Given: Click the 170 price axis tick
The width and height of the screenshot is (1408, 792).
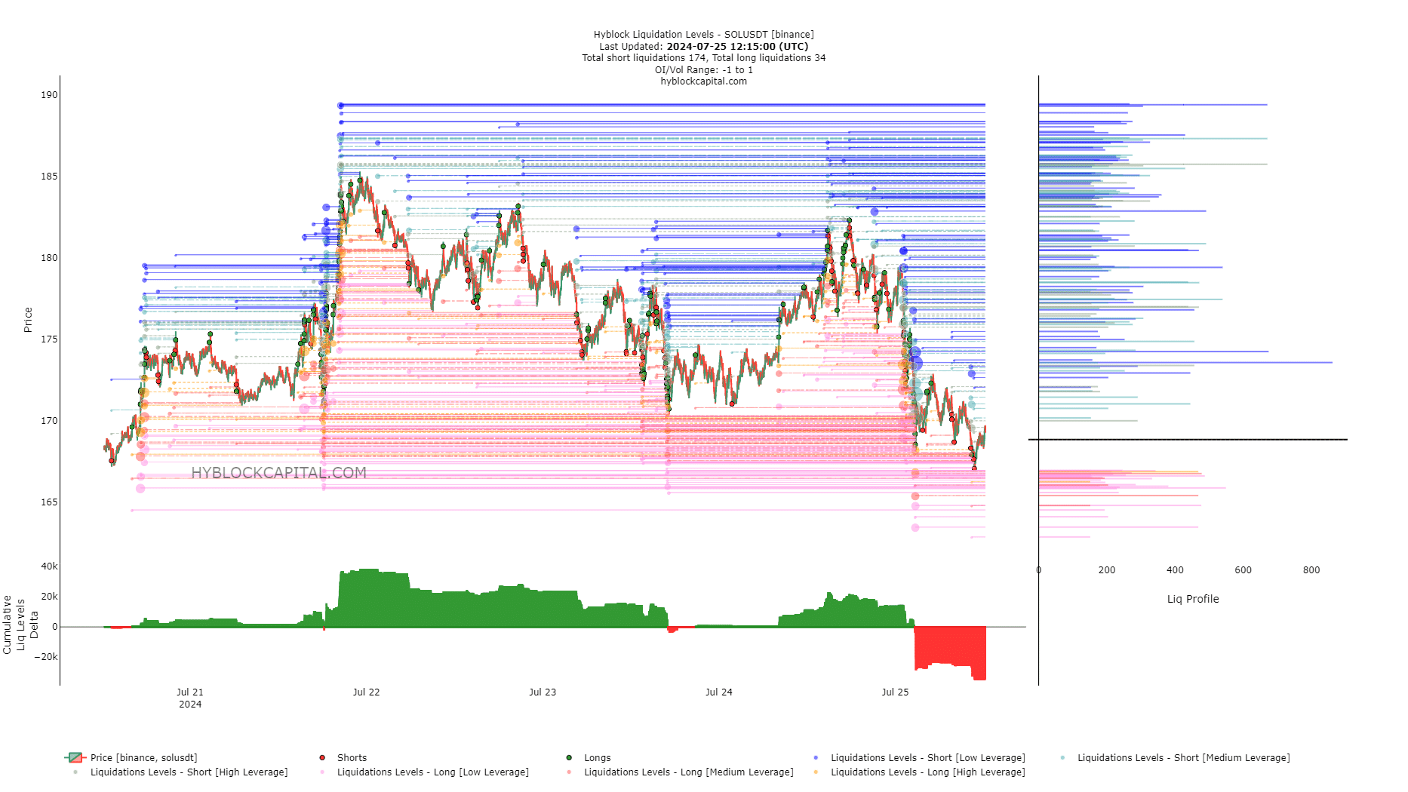Looking at the screenshot, I should [x=49, y=421].
